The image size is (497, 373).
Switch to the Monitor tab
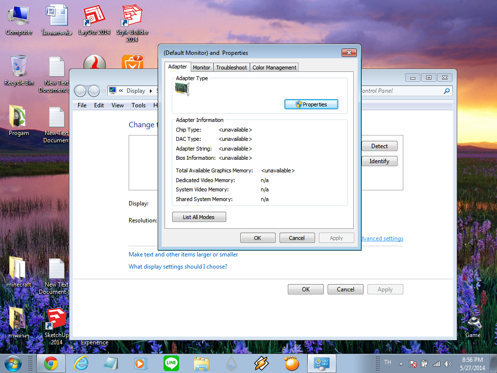[x=201, y=68]
